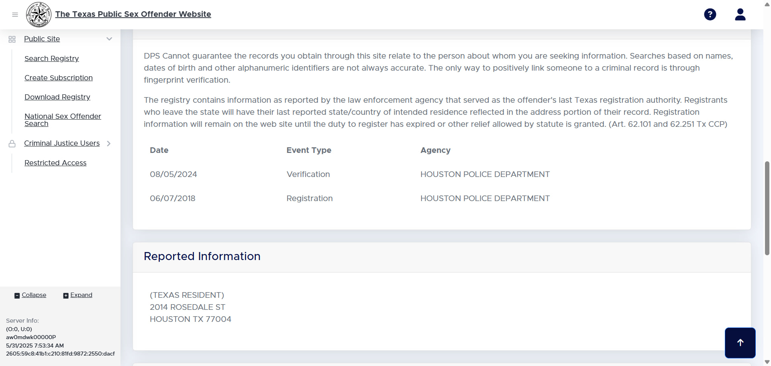771x366 pixels.
Task: Expand the Criminal Justice Users chevron
Action: coord(108,143)
